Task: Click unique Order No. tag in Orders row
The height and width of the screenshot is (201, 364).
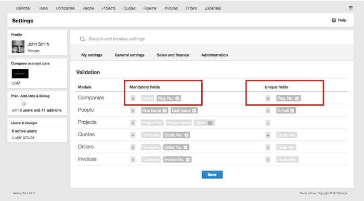Action: (x=286, y=147)
